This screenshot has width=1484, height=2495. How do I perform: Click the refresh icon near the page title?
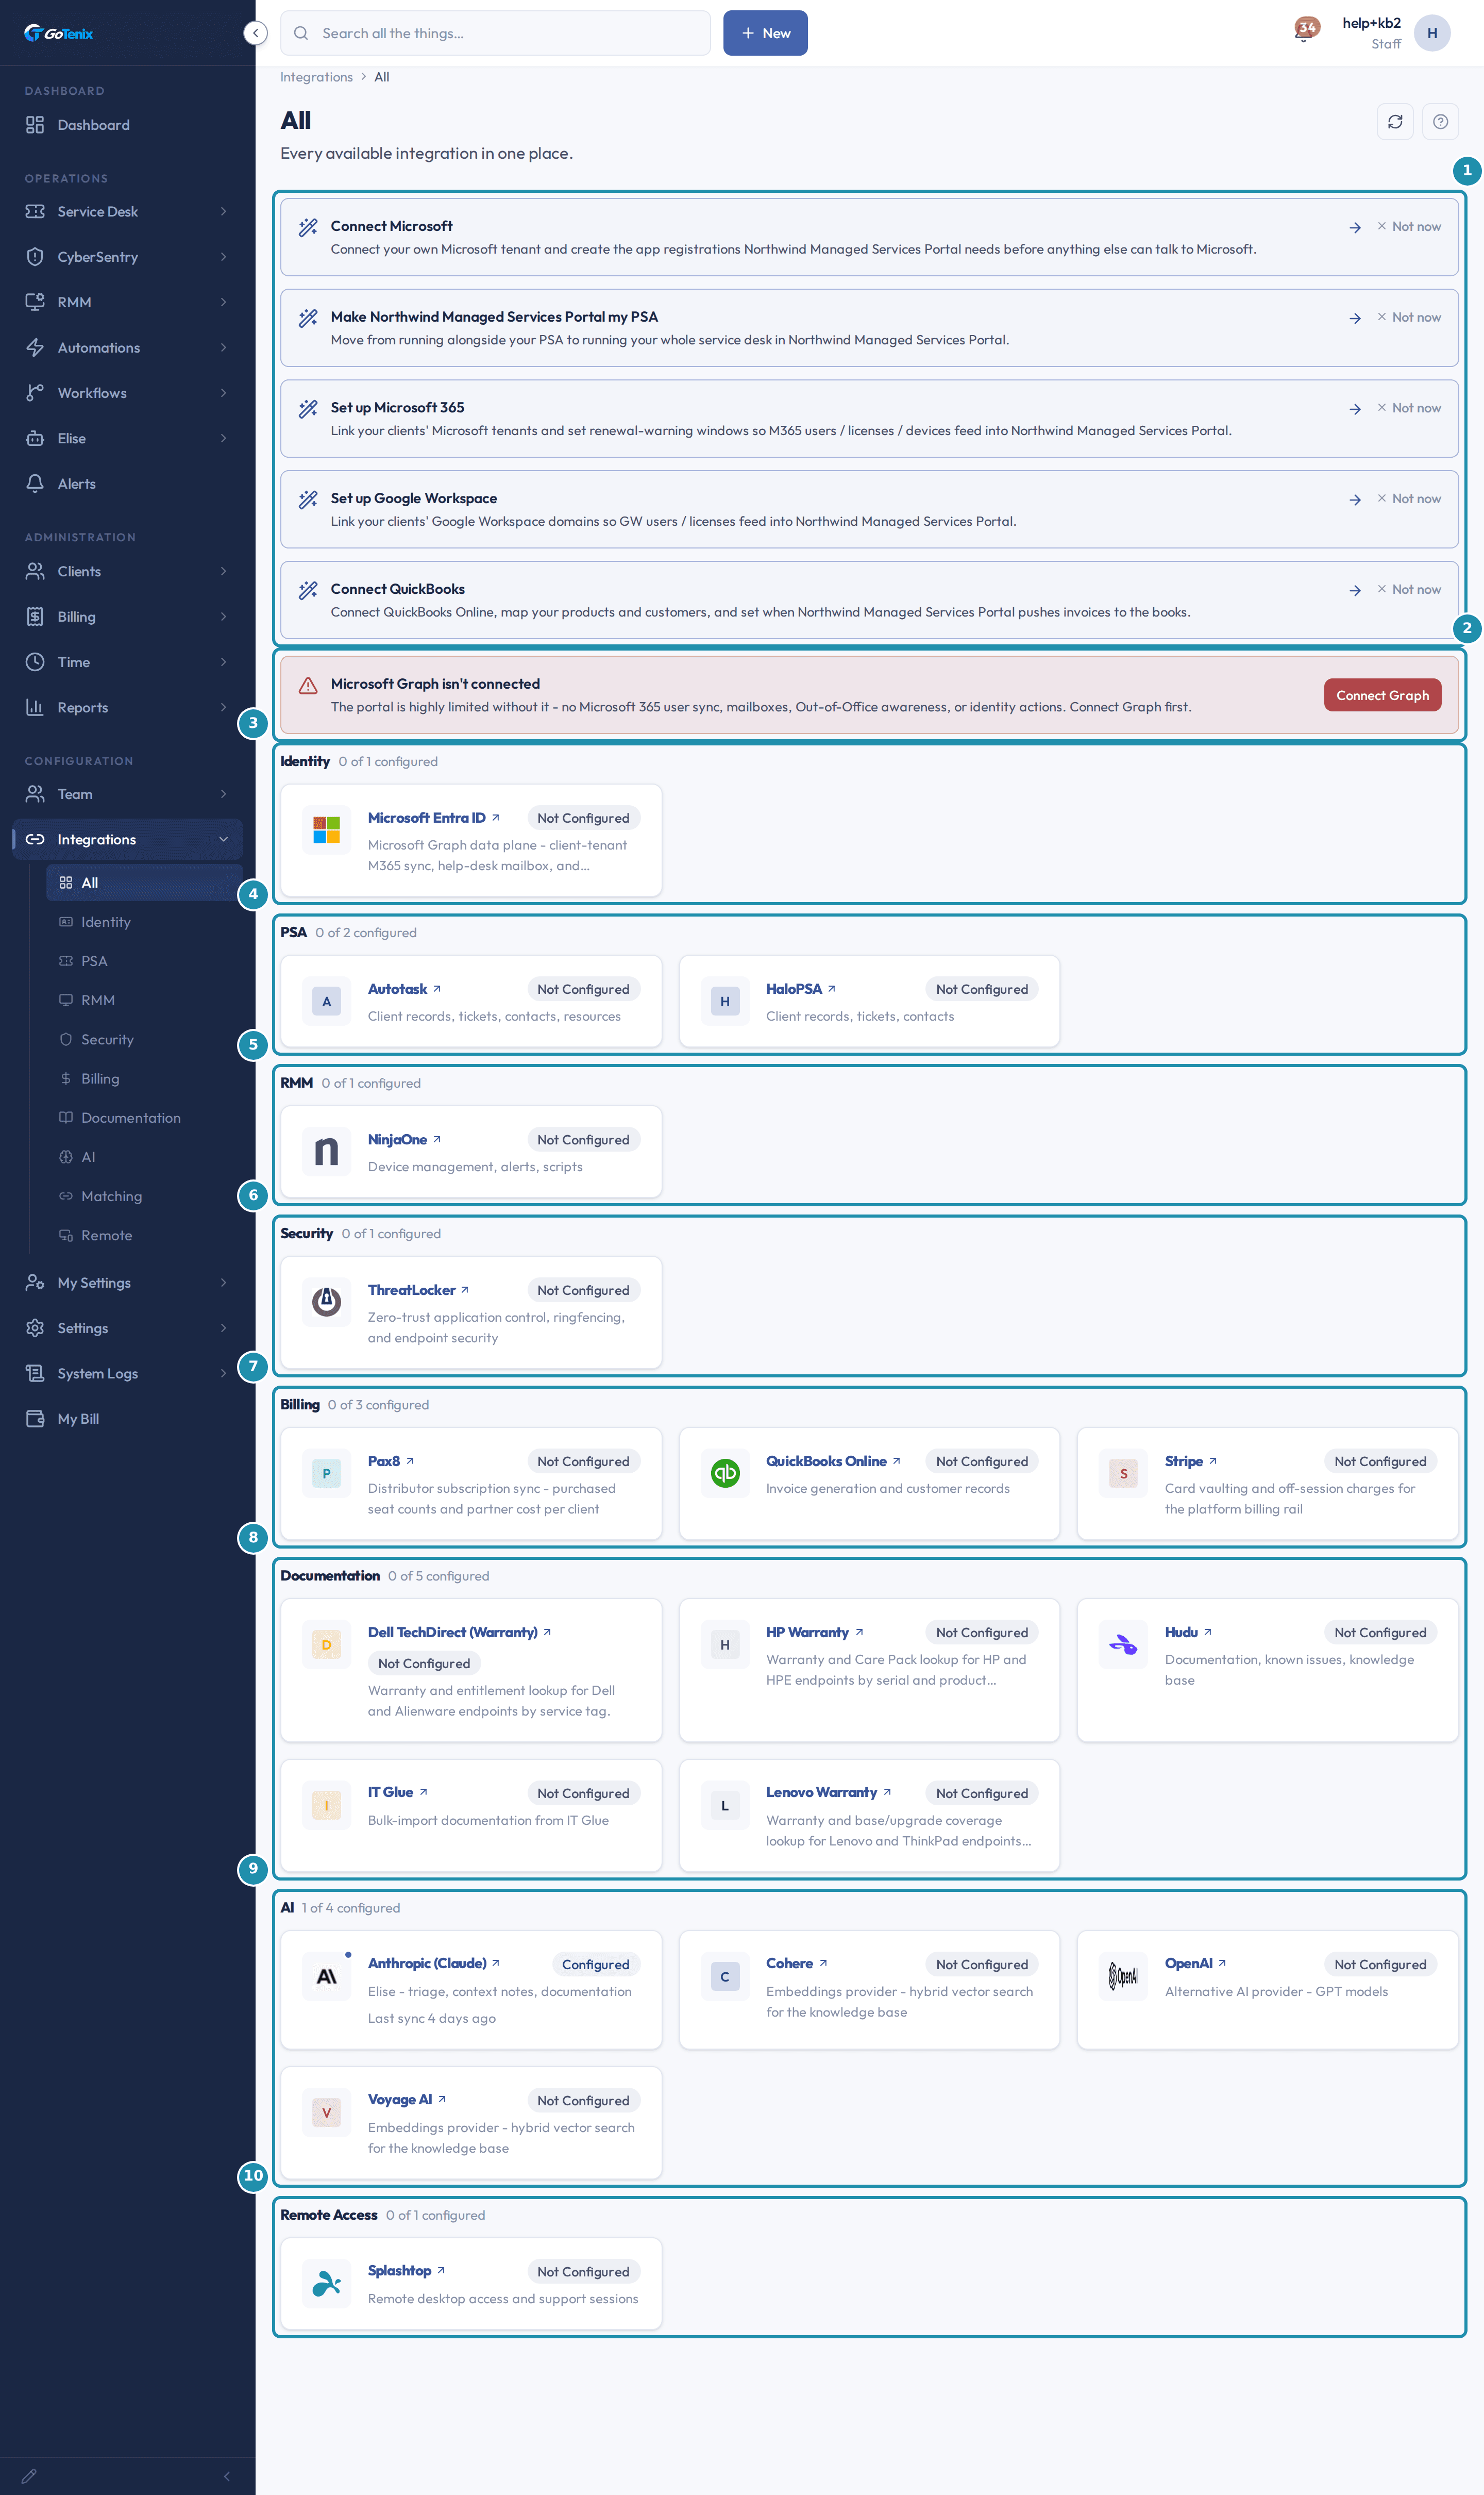[x=1394, y=122]
